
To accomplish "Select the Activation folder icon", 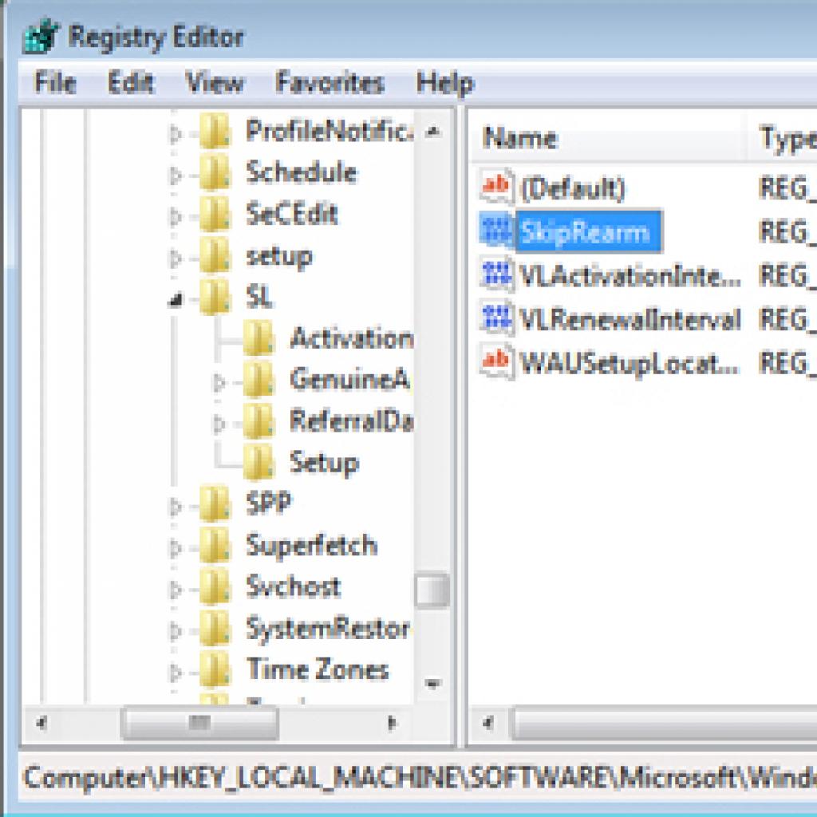I will point(259,338).
